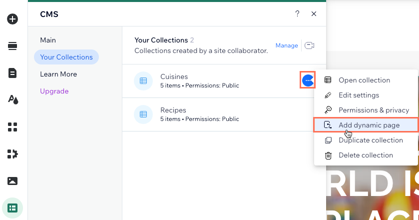Click the Recipes items and permissions text

tap(200, 119)
